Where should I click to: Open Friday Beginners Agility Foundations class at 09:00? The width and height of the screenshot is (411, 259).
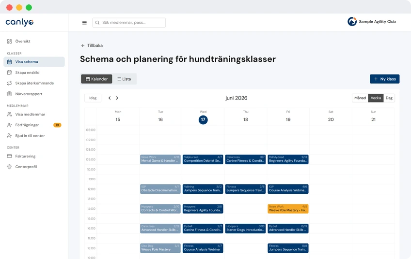[288, 159]
